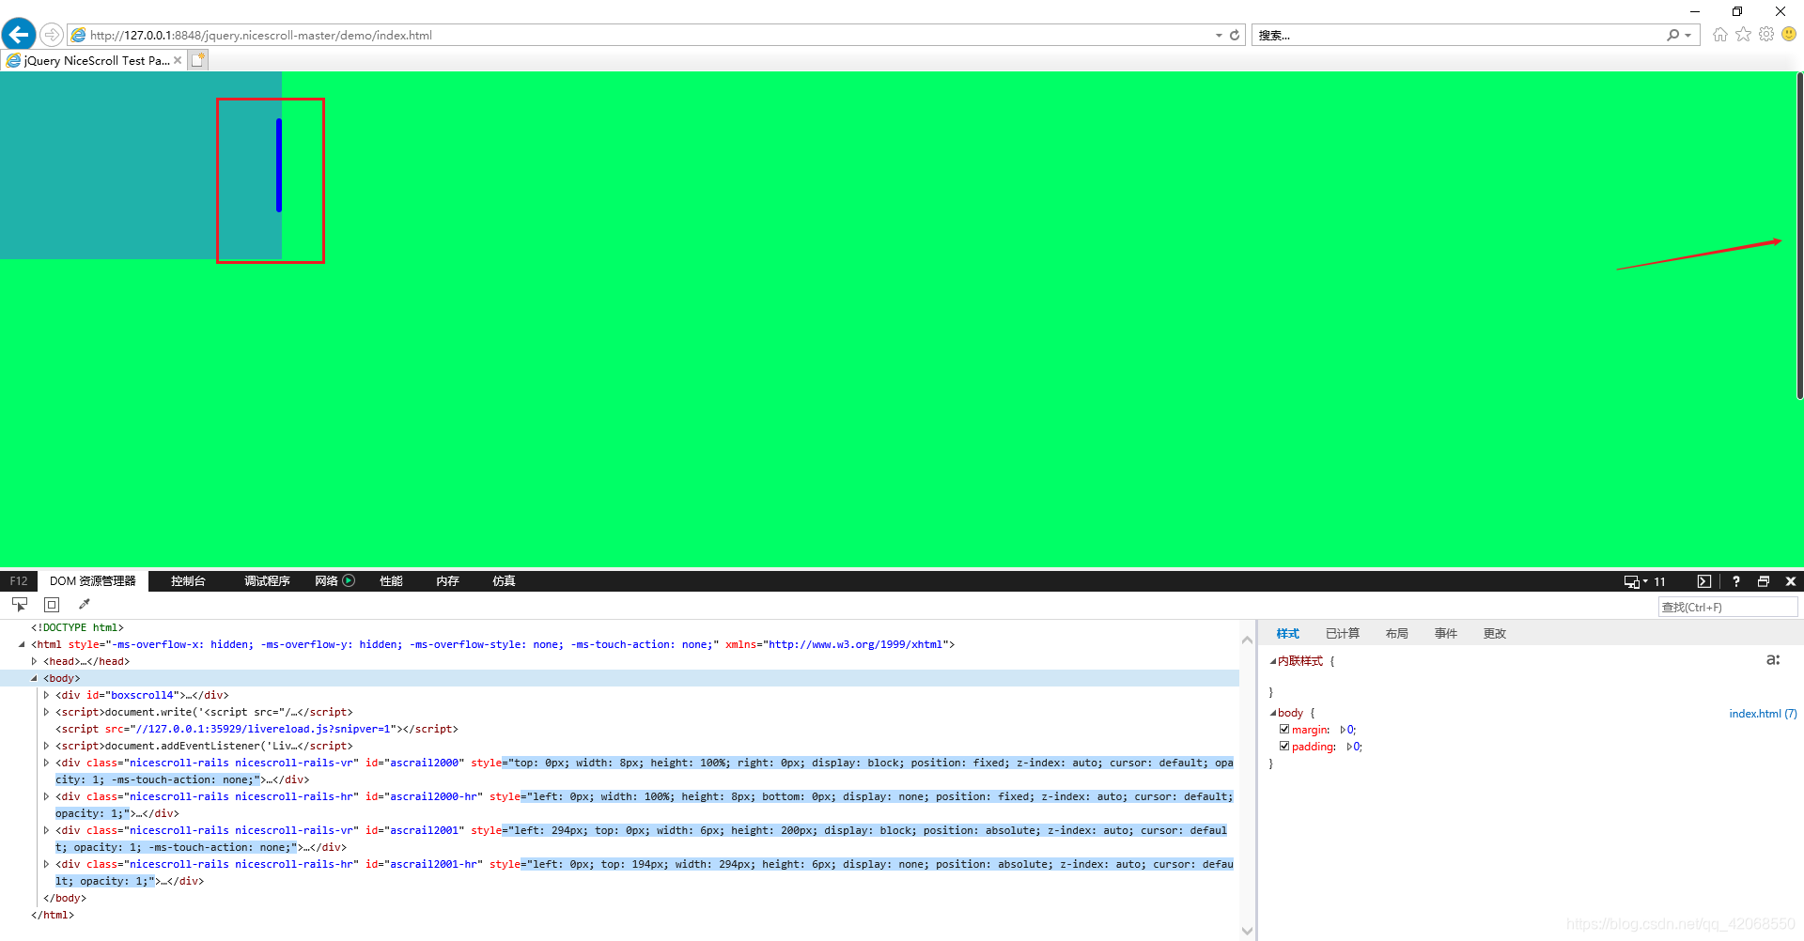
Task: Switch to the 仿真 emulation tab
Action: (504, 581)
